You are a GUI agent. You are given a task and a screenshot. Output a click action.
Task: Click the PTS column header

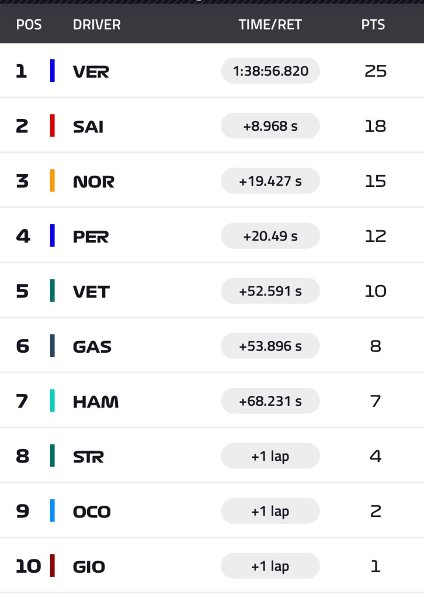pyautogui.click(x=373, y=25)
